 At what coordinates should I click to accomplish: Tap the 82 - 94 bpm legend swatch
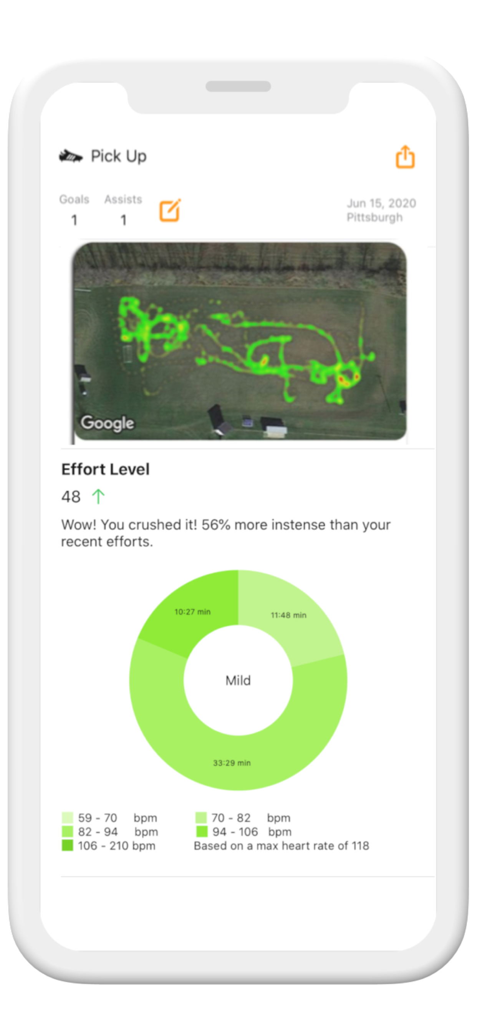67,831
